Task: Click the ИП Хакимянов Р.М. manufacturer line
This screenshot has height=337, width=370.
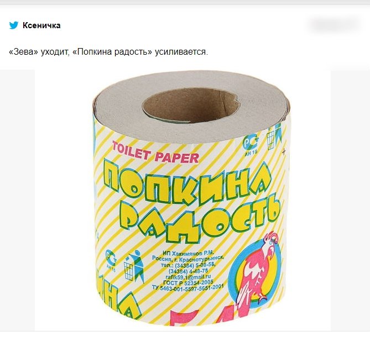Action: pyautogui.click(x=188, y=253)
